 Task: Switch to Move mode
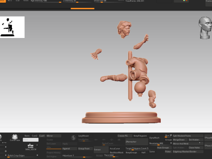[x=10, y=1]
